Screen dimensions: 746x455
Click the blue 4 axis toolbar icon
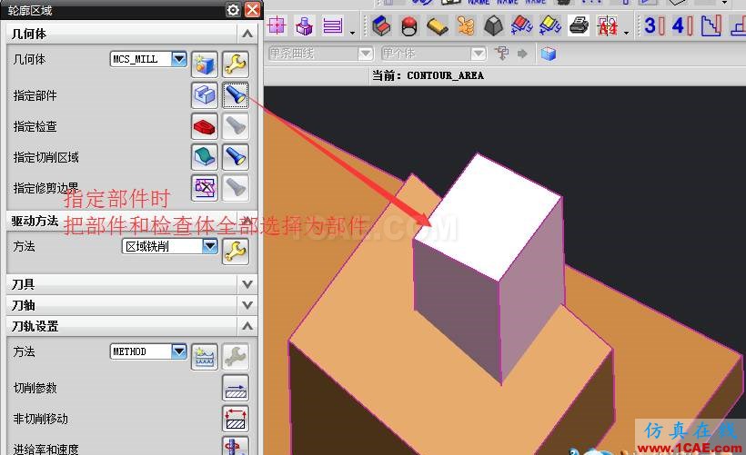coord(682,25)
